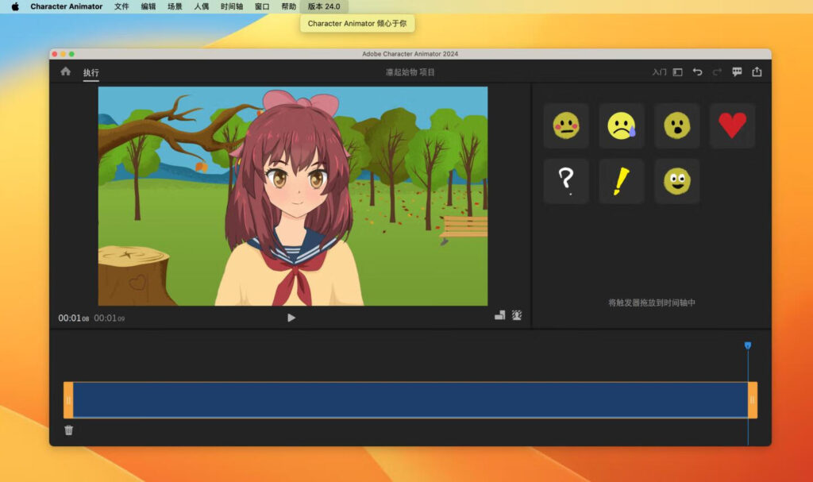Toggle transparent scene background
813x482 pixels.
pos(516,315)
